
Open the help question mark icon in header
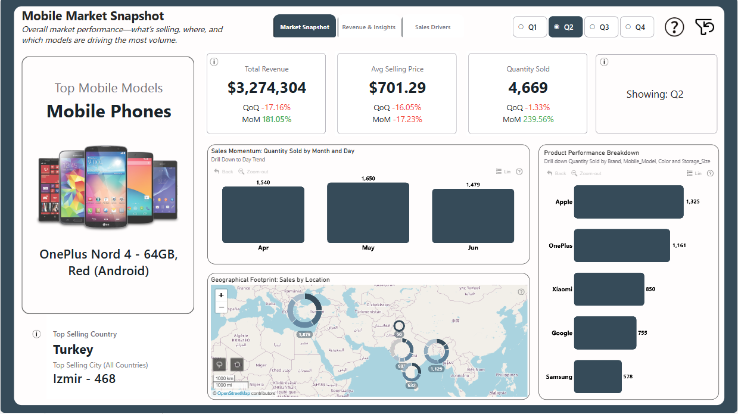pyautogui.click(x=674, y=27)
